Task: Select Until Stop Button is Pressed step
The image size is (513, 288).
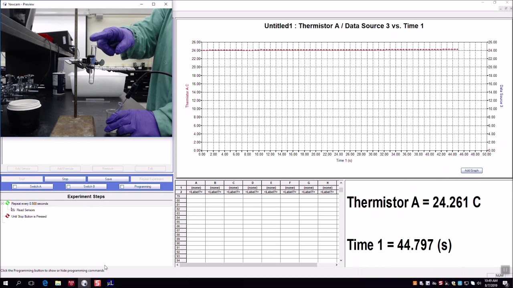Action: point(29,216)
